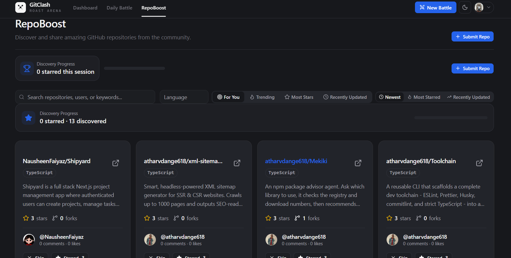Click '0 starred this session' text
The height and width of the screenshot is (258, 511).
[x=66, y=72]
